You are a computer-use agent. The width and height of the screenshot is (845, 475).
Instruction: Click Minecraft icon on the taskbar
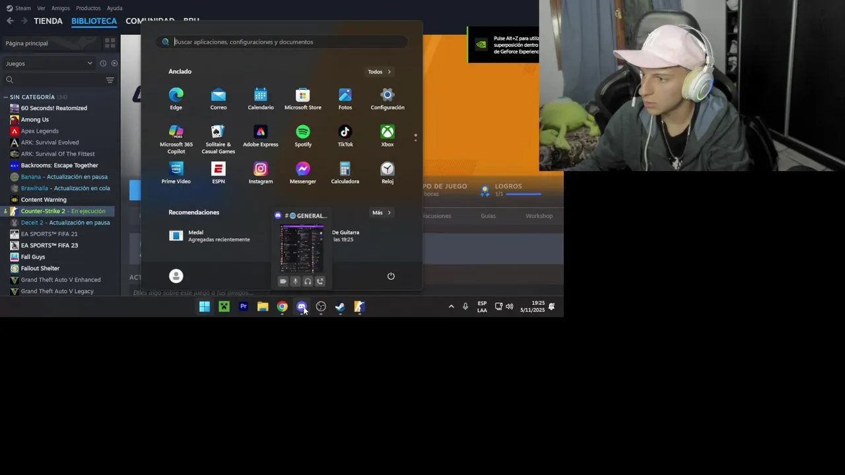224,306
